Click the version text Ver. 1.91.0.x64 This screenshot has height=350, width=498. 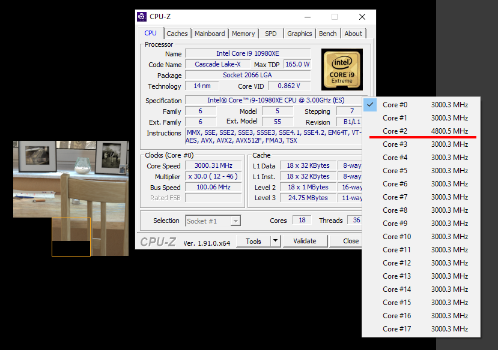pyautogui.click(x=207, y=243)
